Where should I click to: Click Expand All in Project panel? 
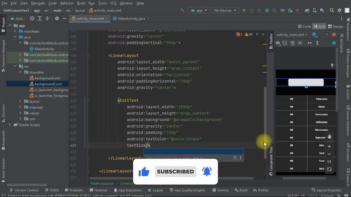[39, 19]
